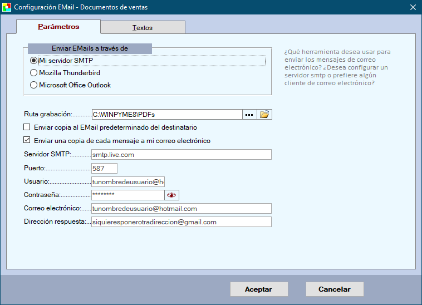Open the Parámetros tab
Image resolution: width=422 pixels, height=305 pixels.
click(x=58, y=27)
